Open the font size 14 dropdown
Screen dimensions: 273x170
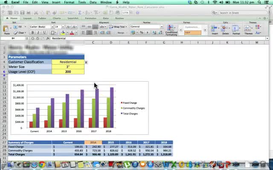tap(63, 27)
